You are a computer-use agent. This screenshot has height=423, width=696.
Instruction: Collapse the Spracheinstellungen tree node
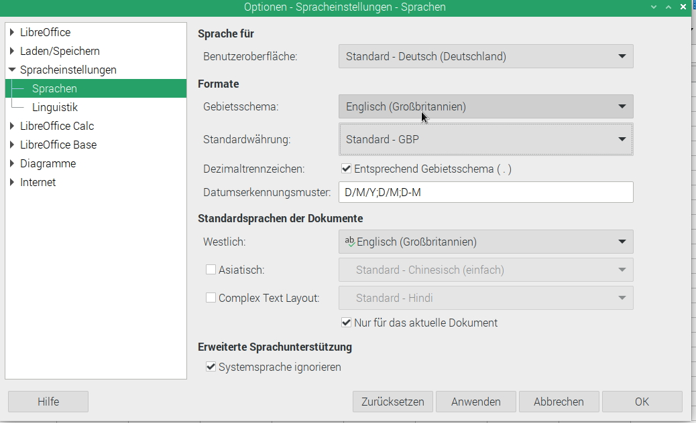coord(12,70)
